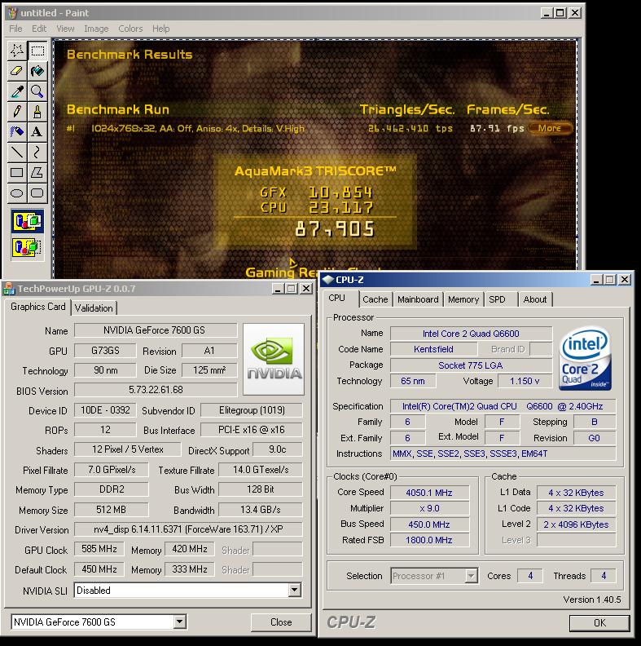Click the NVIDIA logo in GPU-Z
This screenshot has height=646, width=641.
point(274,359)
